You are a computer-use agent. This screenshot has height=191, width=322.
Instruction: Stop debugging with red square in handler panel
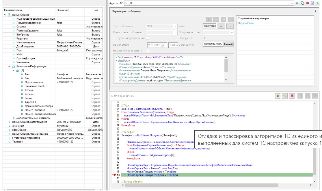click(x=292, y=96)
